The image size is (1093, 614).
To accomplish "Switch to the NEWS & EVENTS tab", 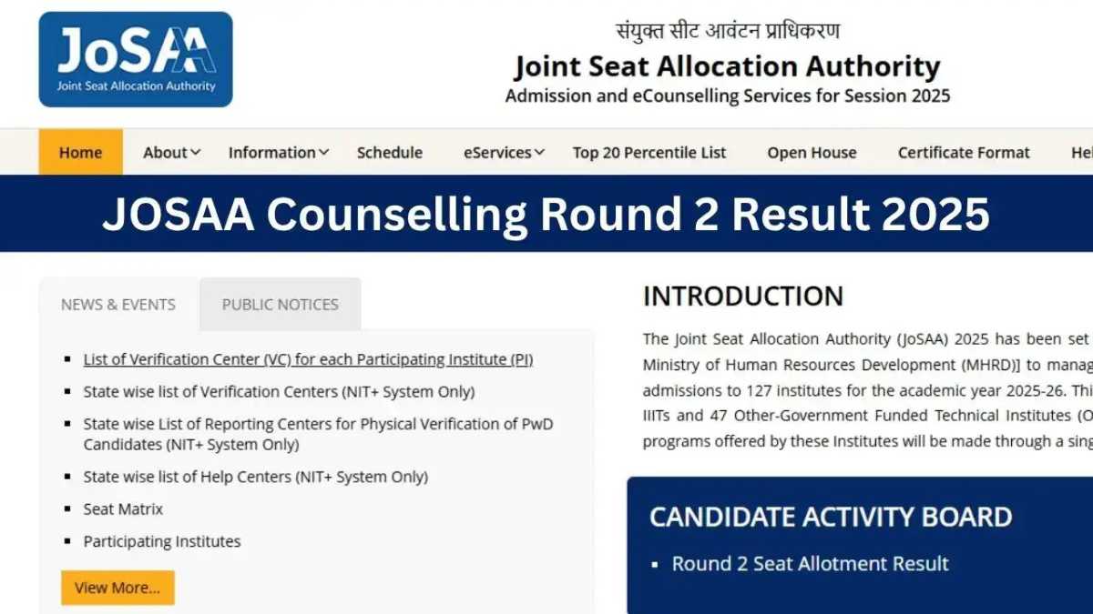I will click(x=117, y=304).
